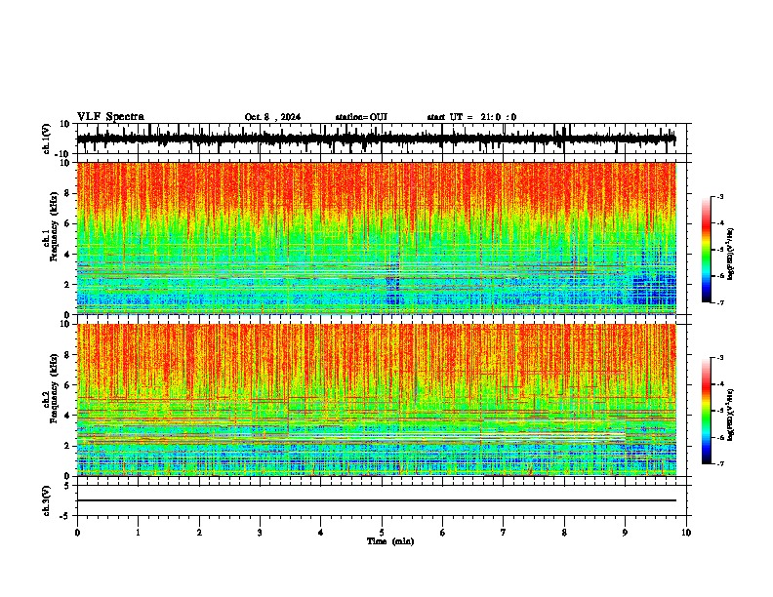Click the time axis tick label "3"

[x=260, y=533]
